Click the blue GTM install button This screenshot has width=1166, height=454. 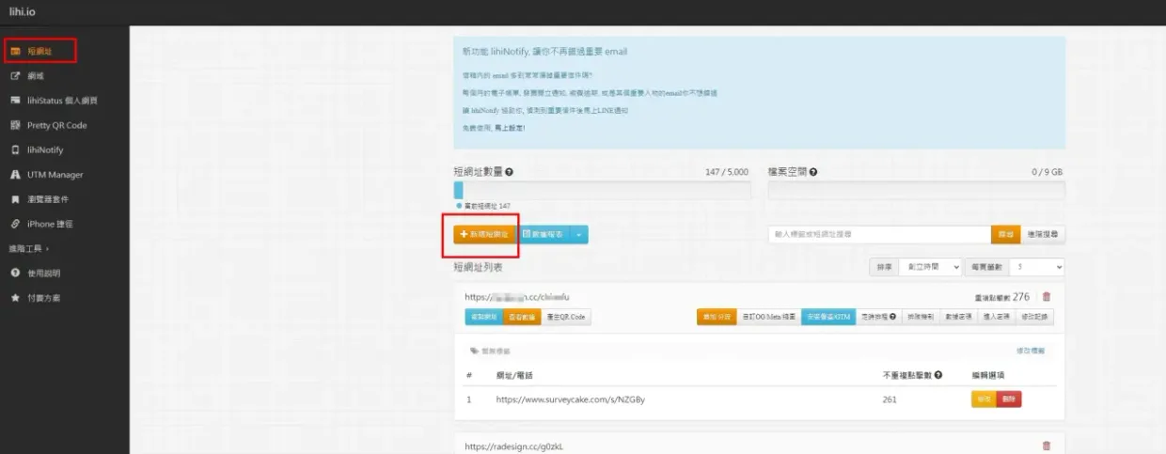tap(828, 317)
